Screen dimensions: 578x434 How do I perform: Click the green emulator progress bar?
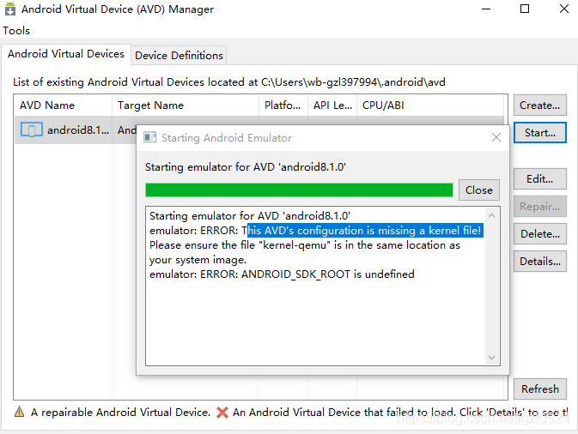[299, 190]
